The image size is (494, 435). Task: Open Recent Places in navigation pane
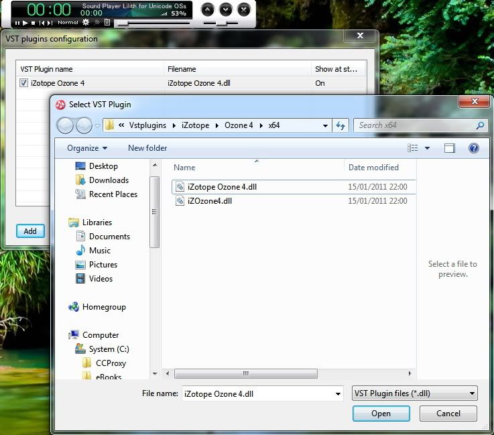(x=107, y=194)
